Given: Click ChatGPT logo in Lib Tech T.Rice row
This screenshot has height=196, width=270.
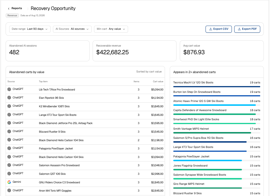Looking at the screenshot, I should (x=9, y=89).
